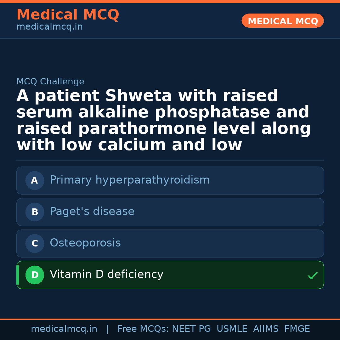Click the green accent bar on option D
The width and height of the screenshot is (340, 340).
tap(18, 275)
